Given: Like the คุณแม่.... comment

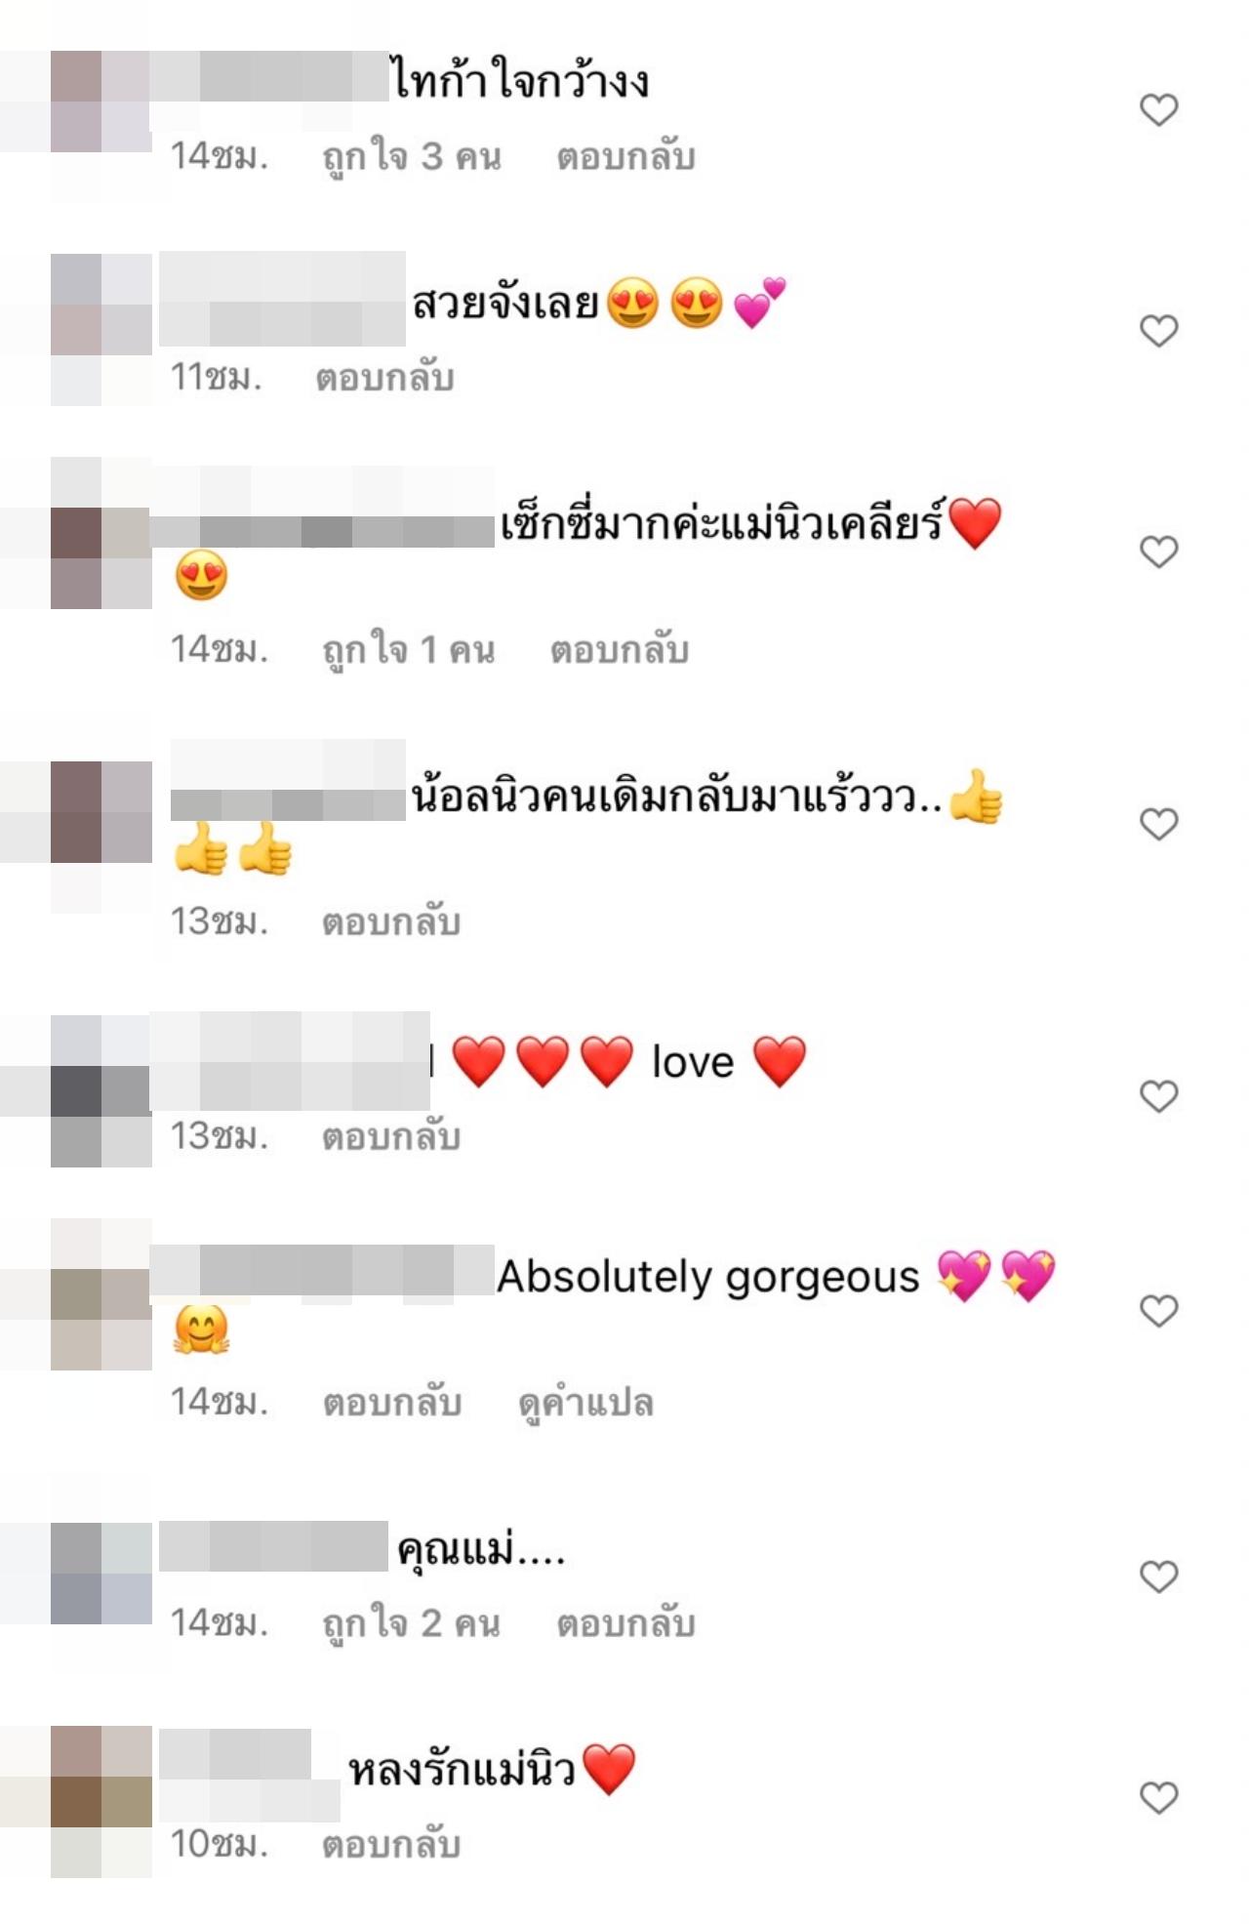Looking at the screenshot, I should tap(1159, 1576).
